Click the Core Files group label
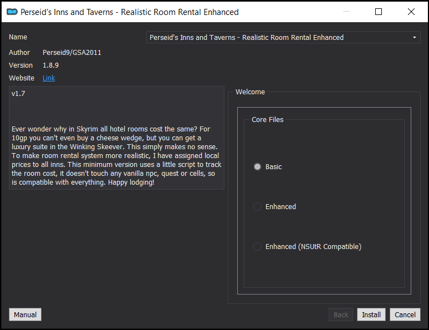This screenshot has width=429, height=330. pyautogui.click(x=267, y=119)
